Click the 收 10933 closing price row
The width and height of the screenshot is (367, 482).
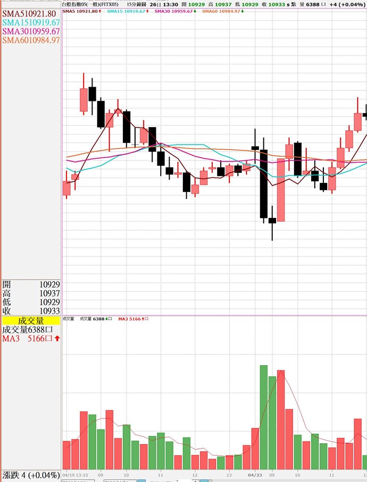pyautogui.click(x=31, y=310)
